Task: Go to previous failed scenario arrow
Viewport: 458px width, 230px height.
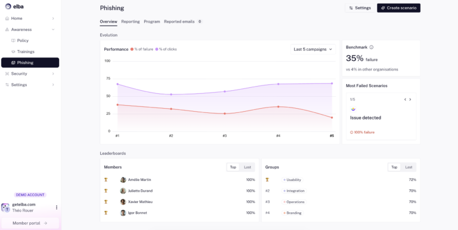Action: [x=405, y=100]
